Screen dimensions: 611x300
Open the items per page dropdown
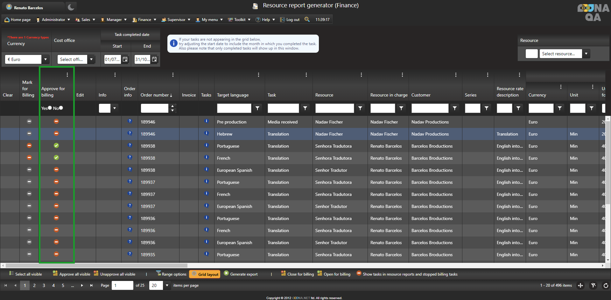tap(167, 285)
